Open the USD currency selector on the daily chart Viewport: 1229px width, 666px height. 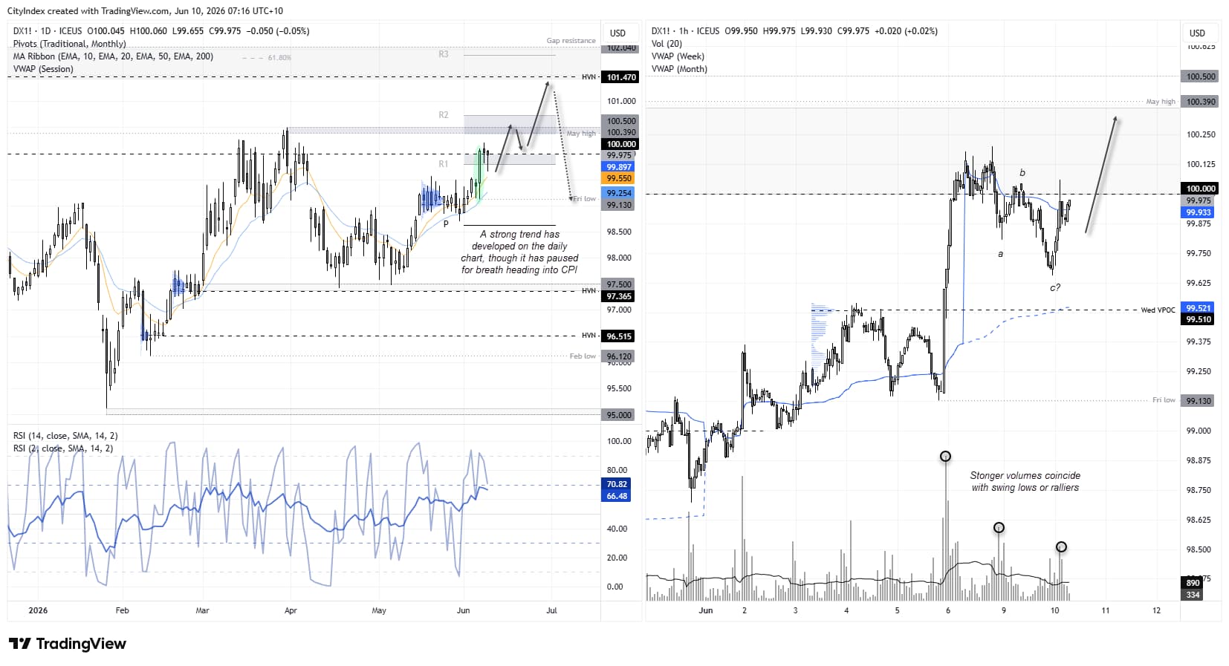[617, 33]
